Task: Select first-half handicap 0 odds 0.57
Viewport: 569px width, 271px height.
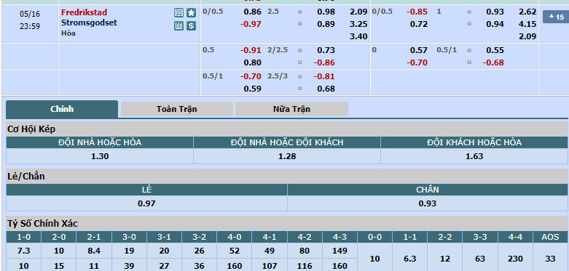Action: tap(419, 50)
